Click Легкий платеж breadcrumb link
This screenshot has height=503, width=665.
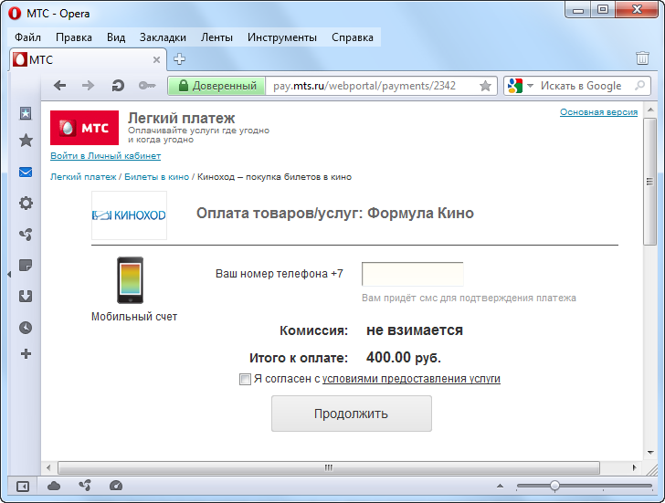83,177
